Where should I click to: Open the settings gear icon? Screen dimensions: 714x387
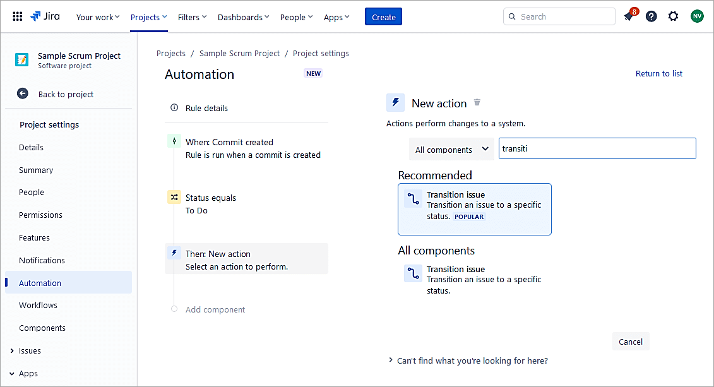(x=674, y=16)
